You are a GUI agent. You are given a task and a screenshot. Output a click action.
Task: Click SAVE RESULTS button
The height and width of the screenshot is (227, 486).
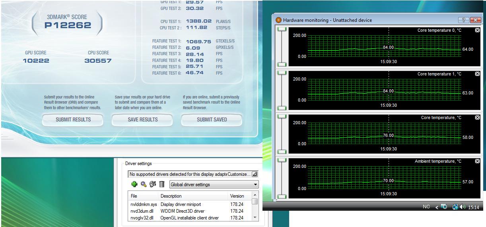[x=142, y=119]
